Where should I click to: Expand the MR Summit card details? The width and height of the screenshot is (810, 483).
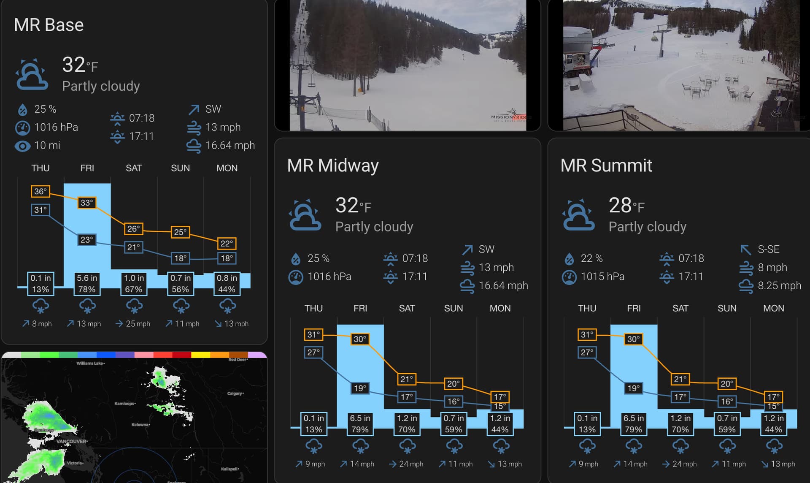(x=606, y=166)
